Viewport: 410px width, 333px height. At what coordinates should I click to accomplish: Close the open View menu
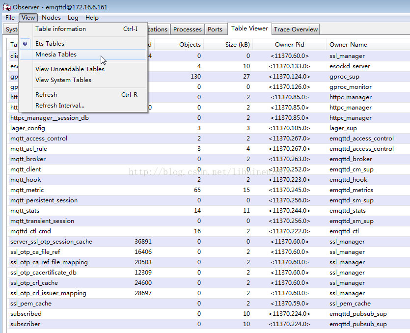click(x=28, y=18)
